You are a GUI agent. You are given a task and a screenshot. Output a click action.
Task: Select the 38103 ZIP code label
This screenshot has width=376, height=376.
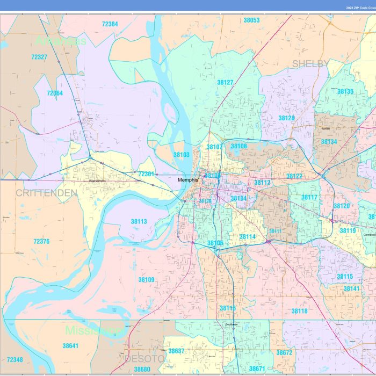coord(182,155)
